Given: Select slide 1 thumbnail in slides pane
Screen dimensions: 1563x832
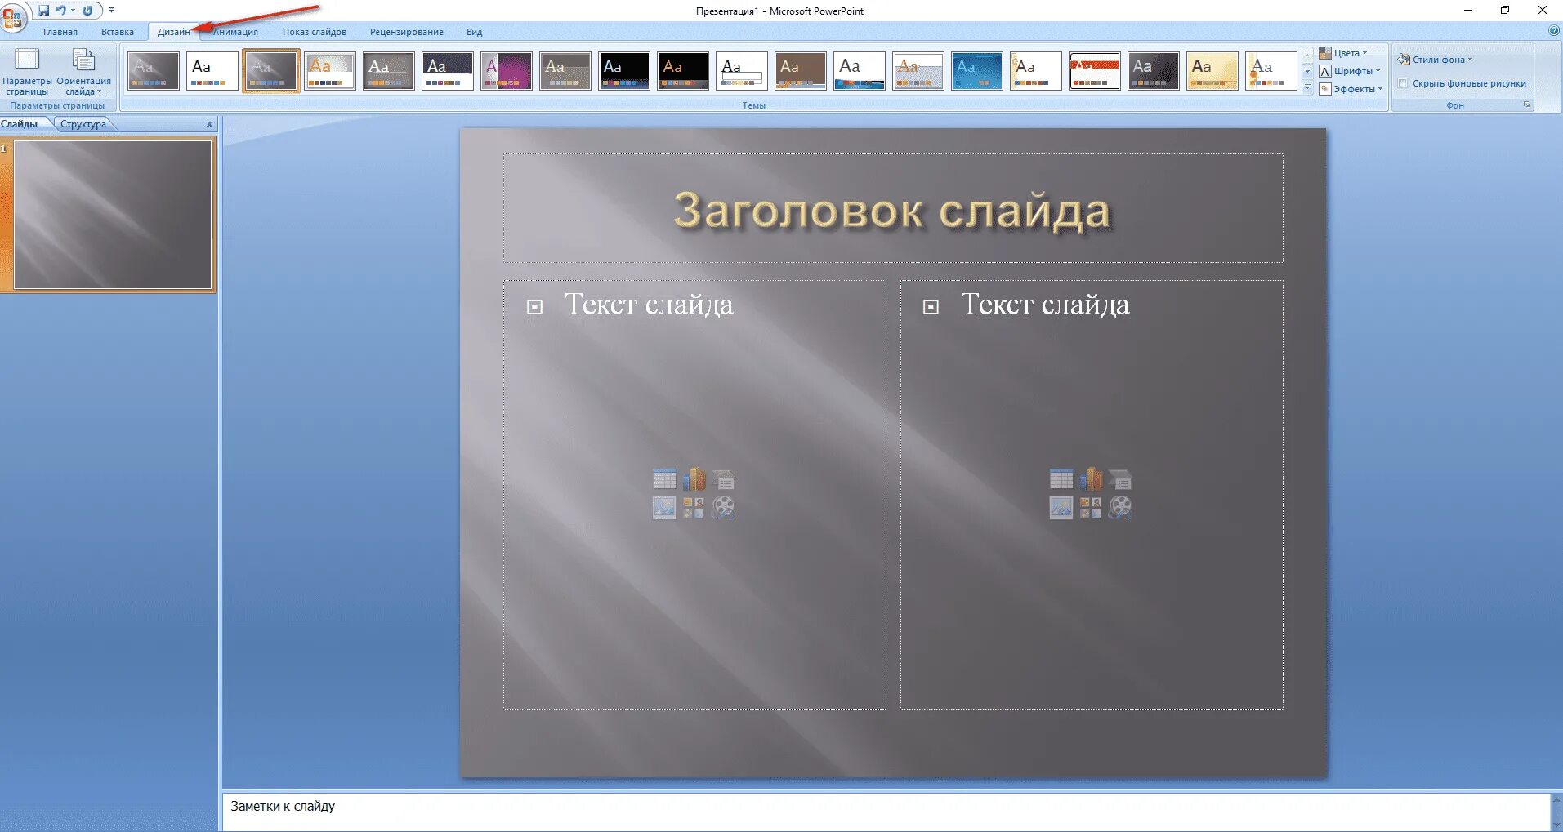Looking at the screenshot, I should click(113, 215).
